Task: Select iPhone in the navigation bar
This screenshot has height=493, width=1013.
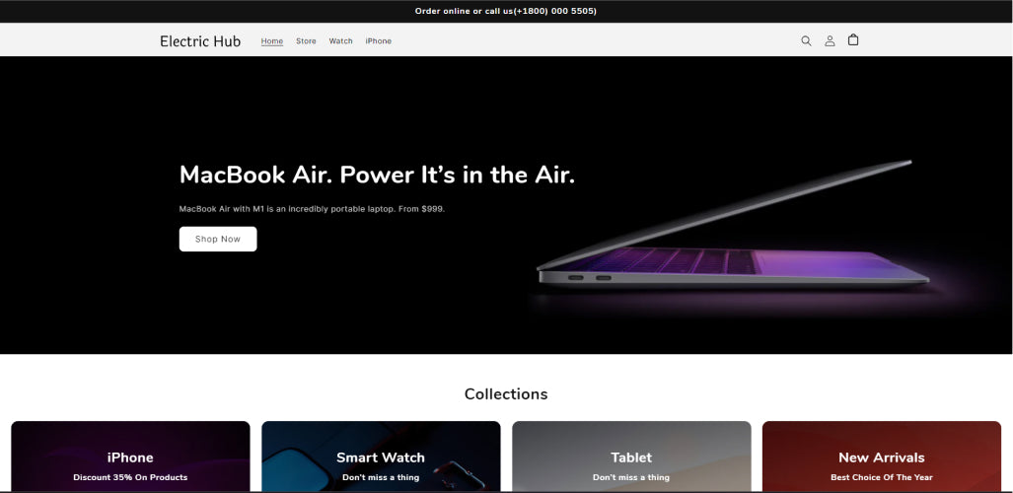Action: (x=379, y=40)
